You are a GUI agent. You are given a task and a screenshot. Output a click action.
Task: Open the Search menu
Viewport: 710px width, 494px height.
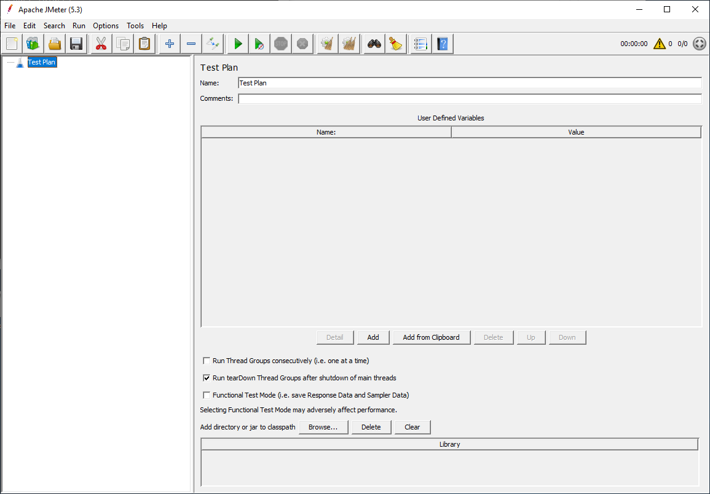point(54,26)
